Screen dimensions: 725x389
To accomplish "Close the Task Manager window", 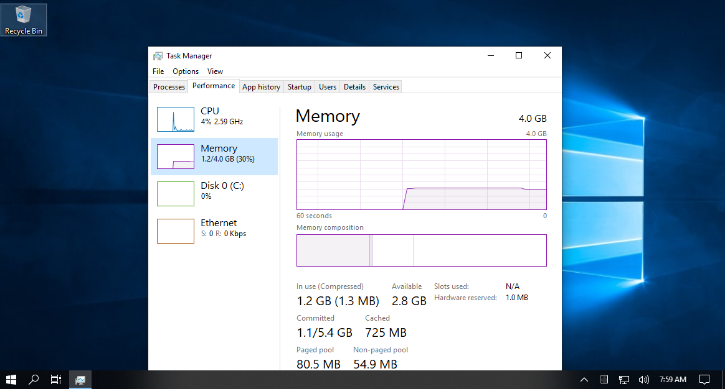I will pyautogui.click(x=547, y=55).
